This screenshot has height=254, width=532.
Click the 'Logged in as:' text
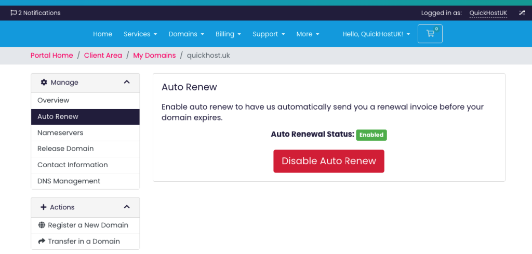tap(442, 13)
